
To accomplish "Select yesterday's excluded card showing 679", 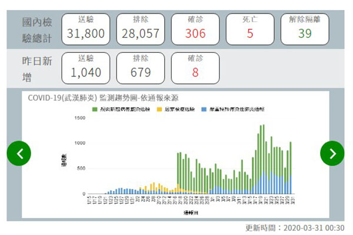I will tap(141, 68).
